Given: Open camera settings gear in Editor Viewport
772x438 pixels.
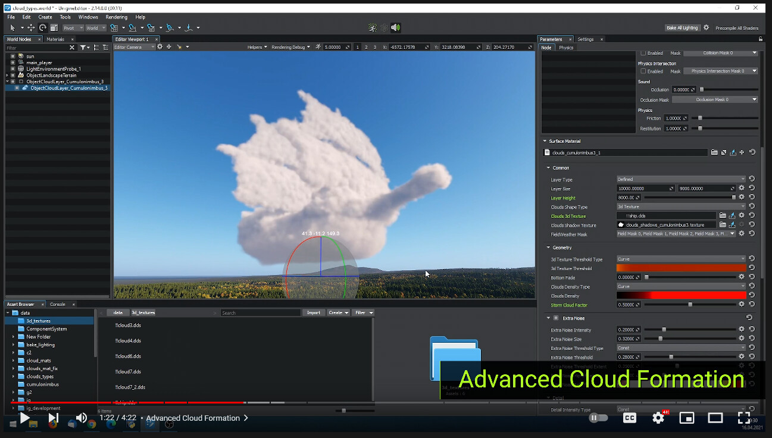Looking at the screenshot, I should click(160, 47).
